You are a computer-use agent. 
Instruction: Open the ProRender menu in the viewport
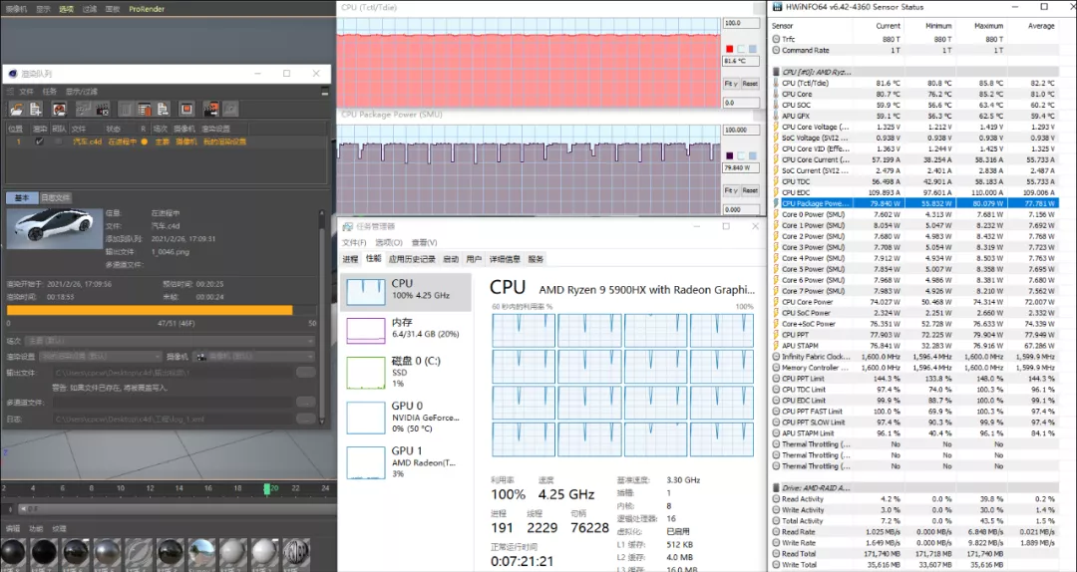[x=147, y=9]
